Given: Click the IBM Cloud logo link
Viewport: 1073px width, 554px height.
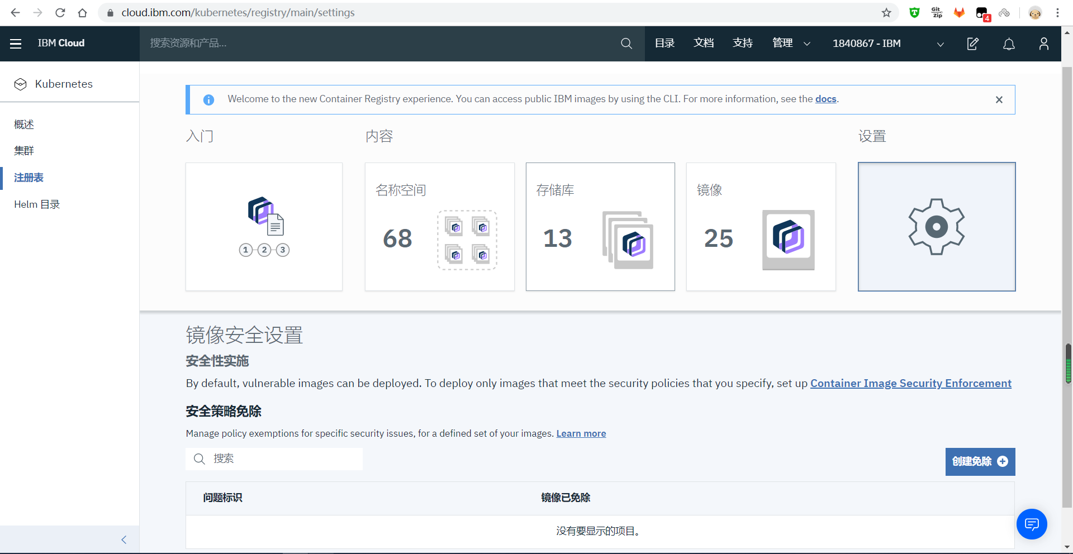Looking at the screenshot, I should point(61,44).
